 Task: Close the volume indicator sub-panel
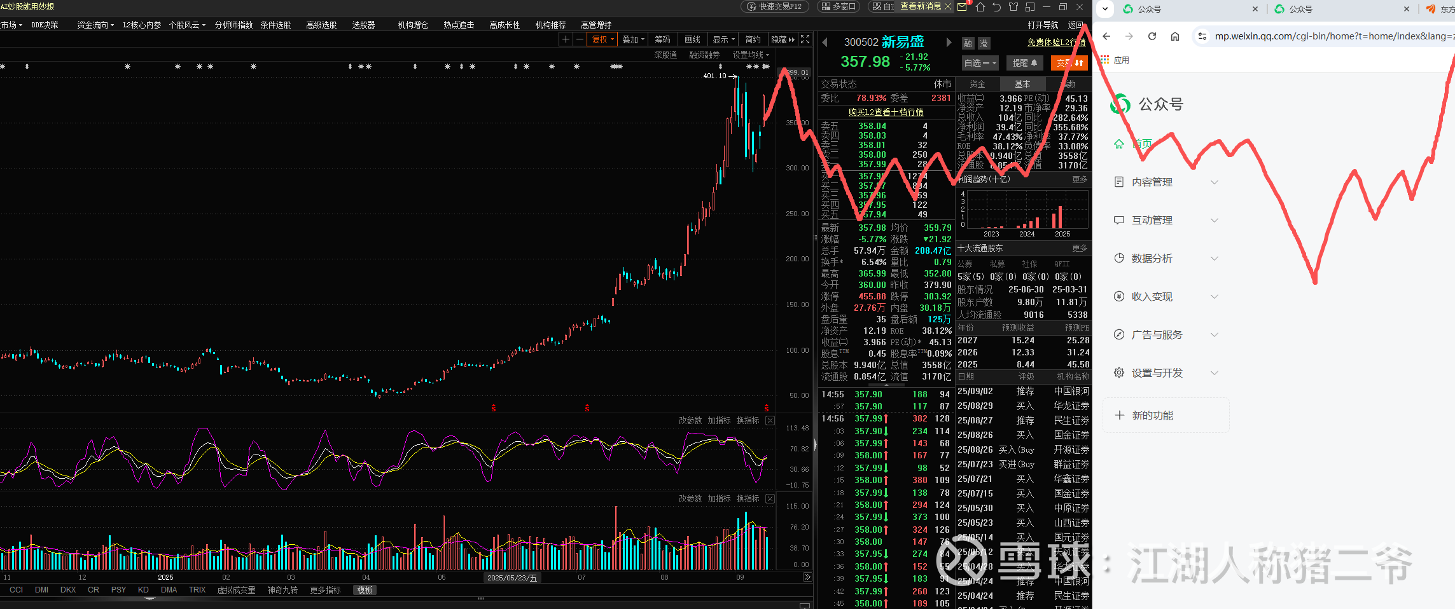(x=770, y=498)
